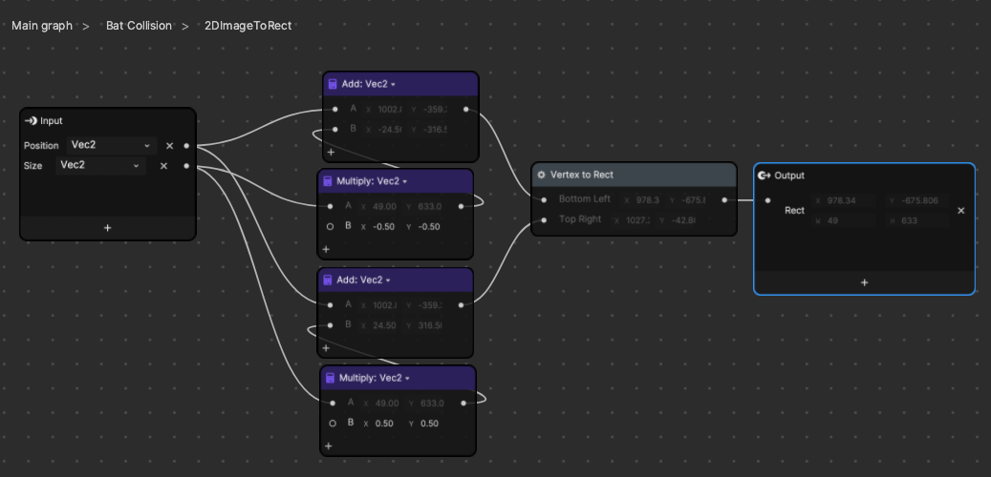Screen dimensions: 991x477
Task: Remove the Rect output with X
Action: [x=960, y=211]
